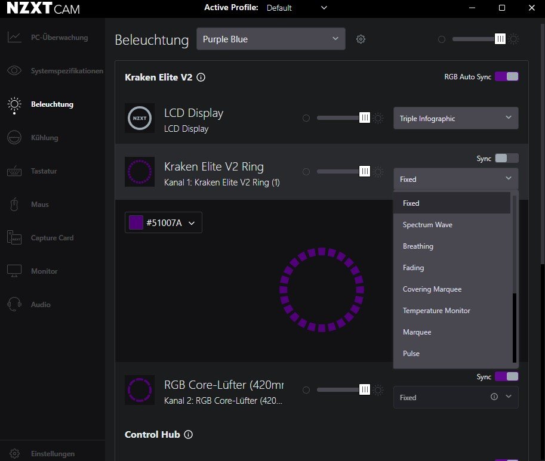Select Fading effect
This screenshot has width=545, height=461.
pos(452,268)
